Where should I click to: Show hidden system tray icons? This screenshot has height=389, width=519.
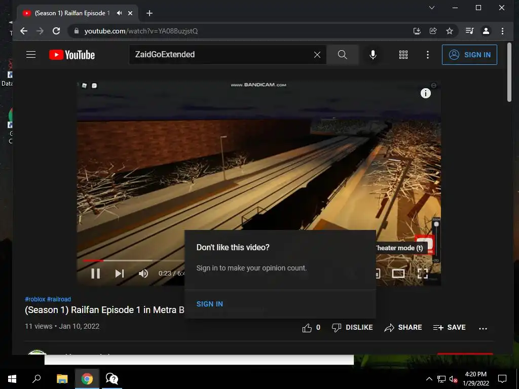(x=429, y=379)
